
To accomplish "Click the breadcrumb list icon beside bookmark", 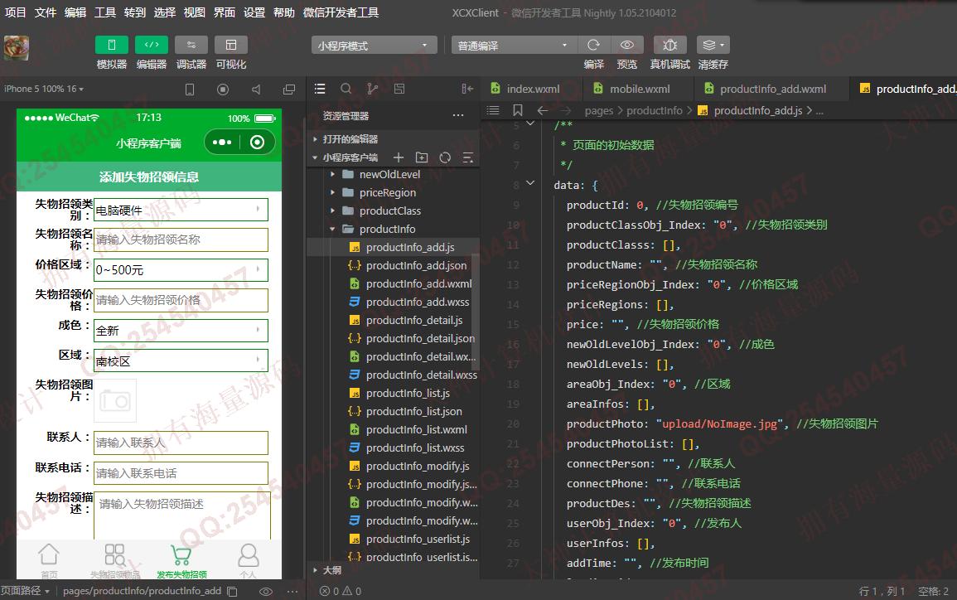I will coord(493,110).
